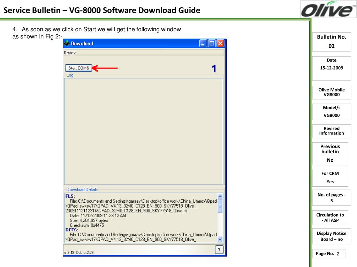Screen dimensions: 357x267
Task: Click the Ready status text
Action: tap(70, 53)
